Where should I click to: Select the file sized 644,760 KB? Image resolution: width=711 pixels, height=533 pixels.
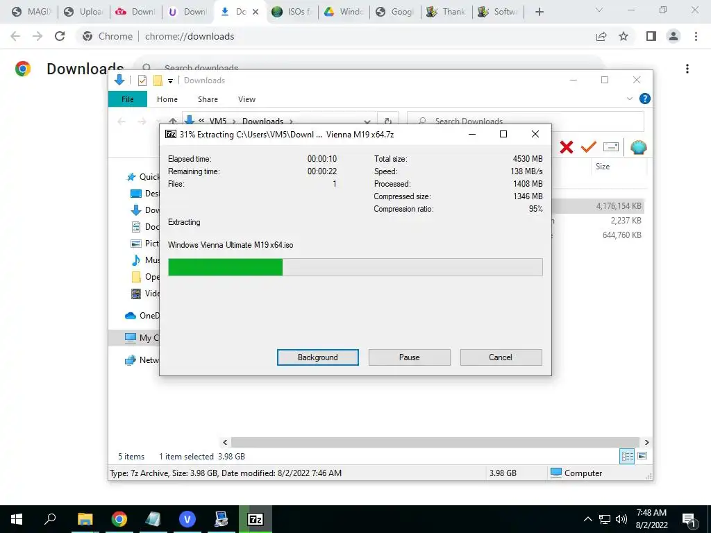point(621,235)
